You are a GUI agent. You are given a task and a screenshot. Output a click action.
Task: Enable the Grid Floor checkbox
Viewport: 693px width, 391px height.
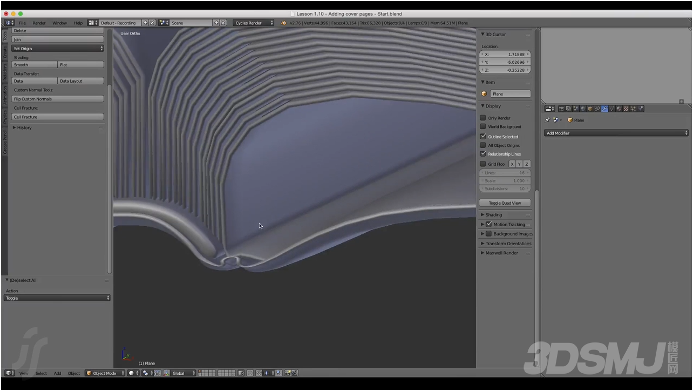pos(483,164)
